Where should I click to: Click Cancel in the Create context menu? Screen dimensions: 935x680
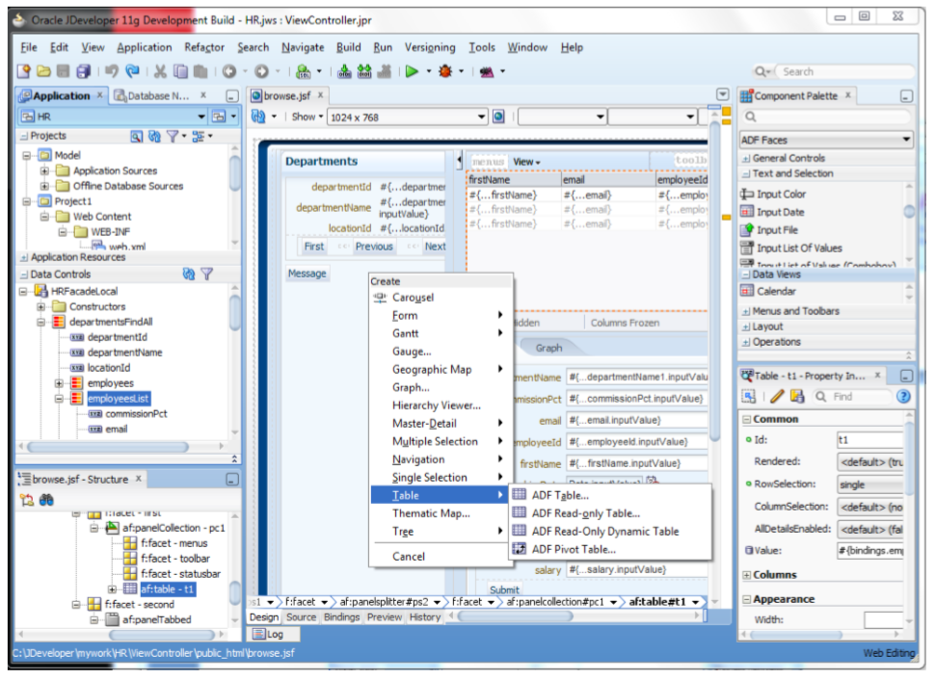tap(408, 556)
